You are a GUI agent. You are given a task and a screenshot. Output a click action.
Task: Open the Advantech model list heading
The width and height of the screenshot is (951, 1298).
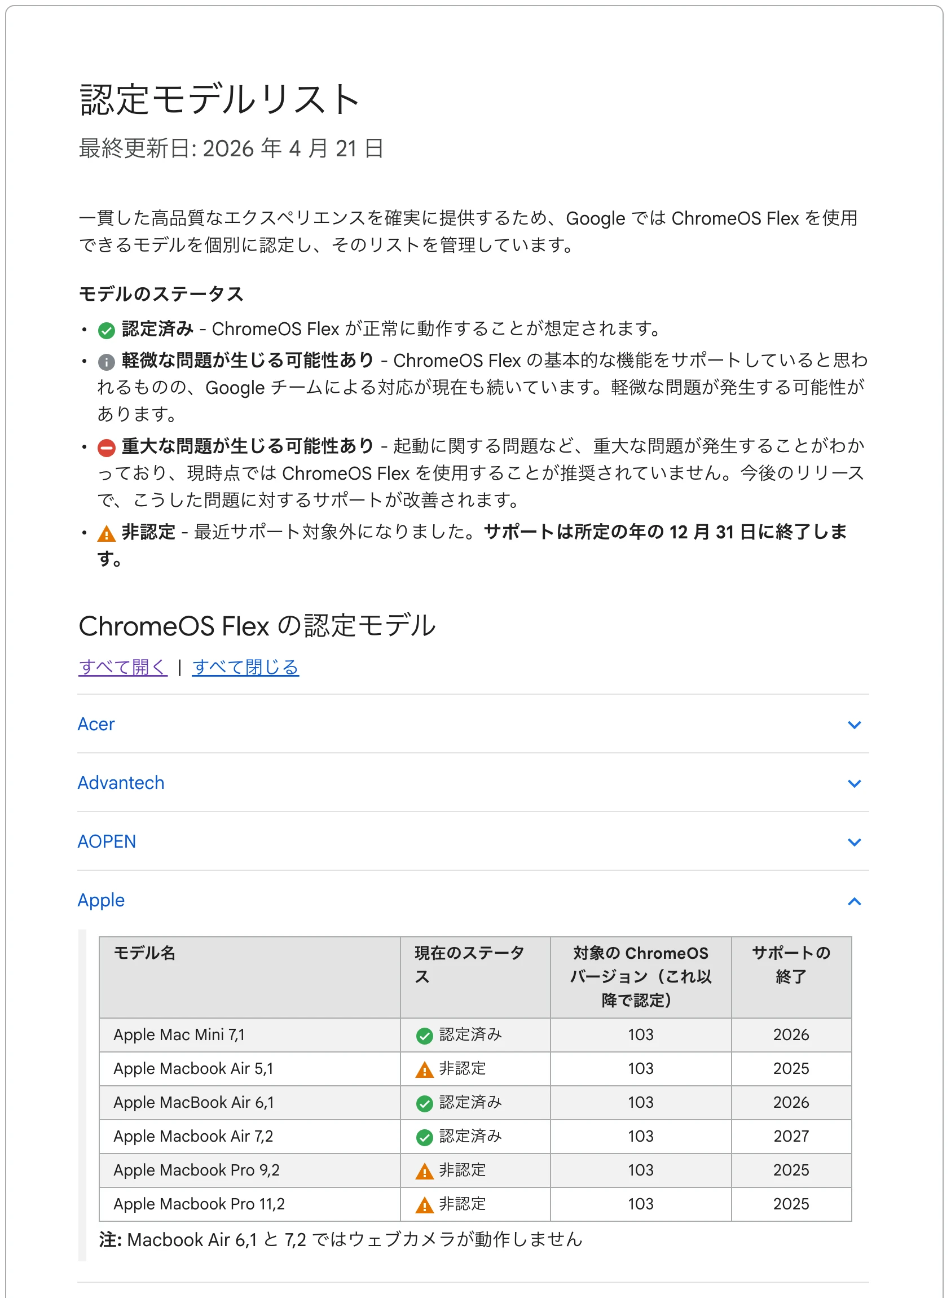(x=121, y=783)
